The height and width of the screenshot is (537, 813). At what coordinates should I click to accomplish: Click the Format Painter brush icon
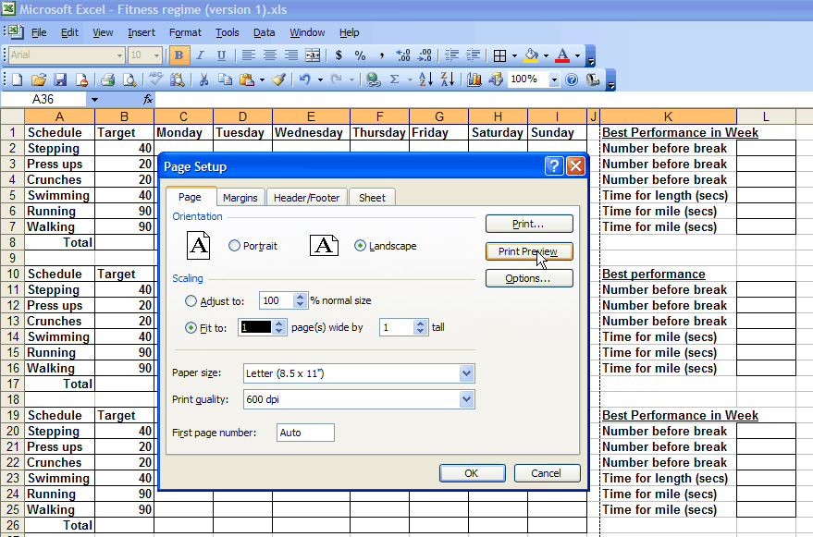tap(277, 80)
